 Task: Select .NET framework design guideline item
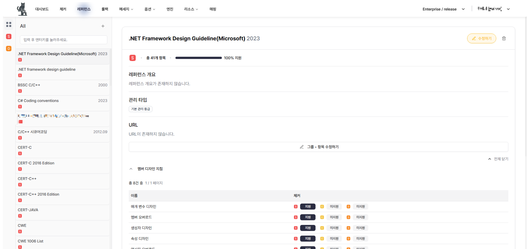point(62,72)
